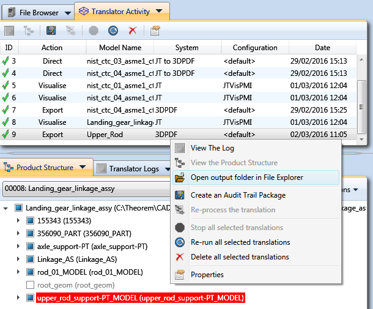
Task: Expand the axle_support-PT tree node
Action: pos(18,246)
